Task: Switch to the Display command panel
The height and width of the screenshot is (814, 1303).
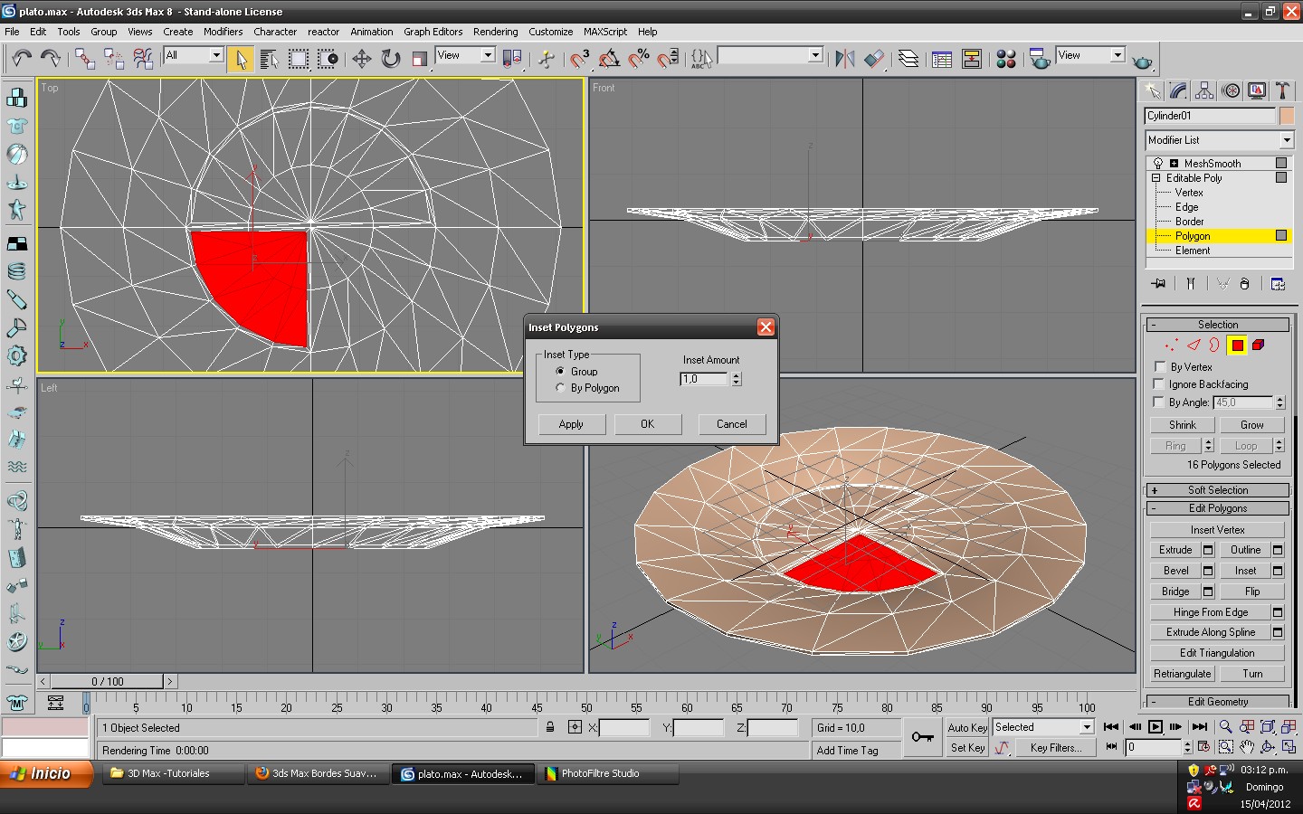Action: click(1257, 90)
